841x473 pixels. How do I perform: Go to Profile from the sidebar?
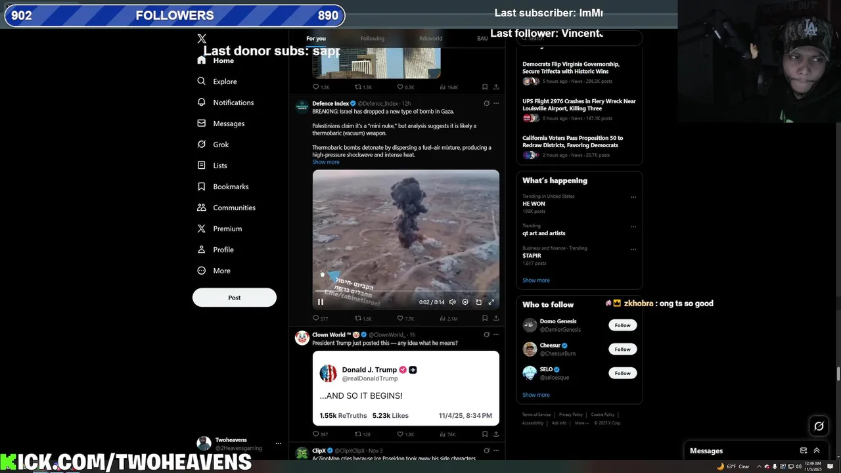pos(216,250)
